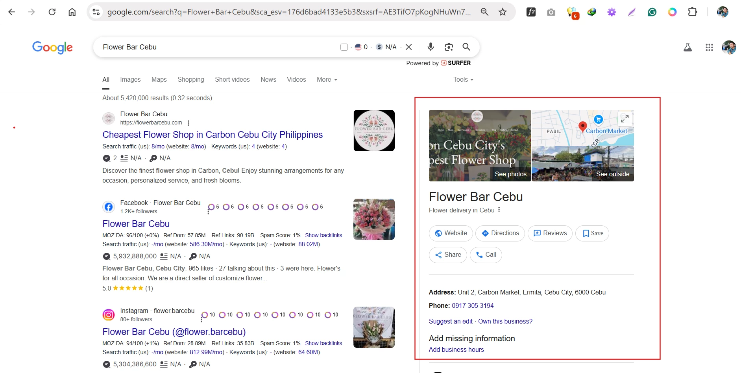Go to Google home via logo
The image size is (741, 373).
(x=52, y=48)
